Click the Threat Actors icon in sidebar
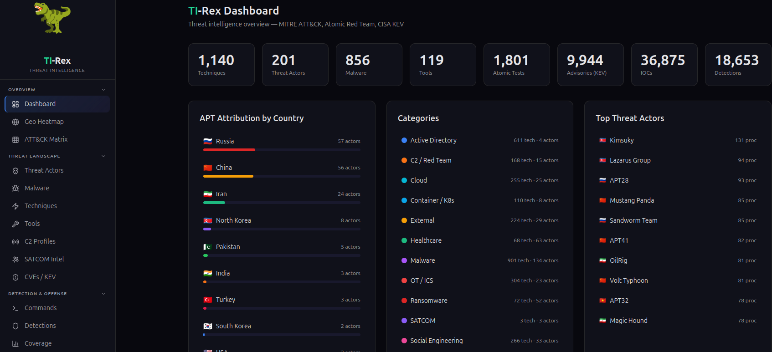Screen dimensions: 772x352 click(x=15, y=171)
